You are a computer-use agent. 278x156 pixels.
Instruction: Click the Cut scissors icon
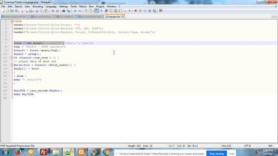37,11
